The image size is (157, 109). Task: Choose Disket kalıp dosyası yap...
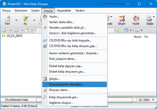tap(74, 66)
